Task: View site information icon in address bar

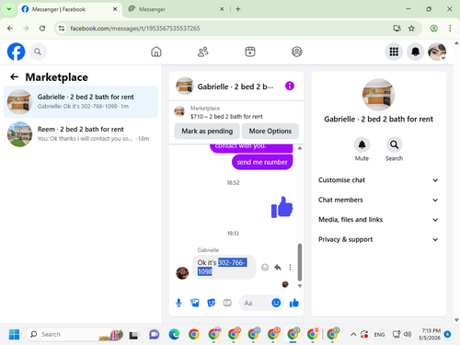Action: click(x=62, y=29)
